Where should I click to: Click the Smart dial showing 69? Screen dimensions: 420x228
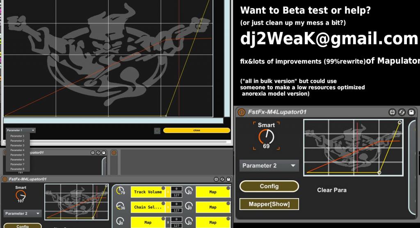tap(266, 137)
